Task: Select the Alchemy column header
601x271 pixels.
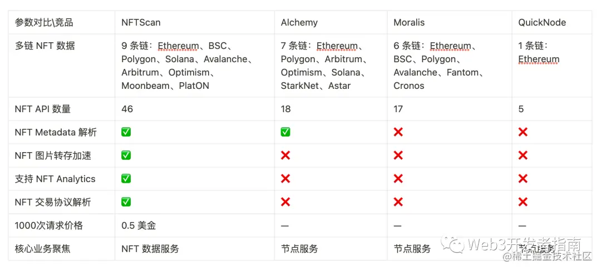Action: pyautogui.click(x=299, y=23)
